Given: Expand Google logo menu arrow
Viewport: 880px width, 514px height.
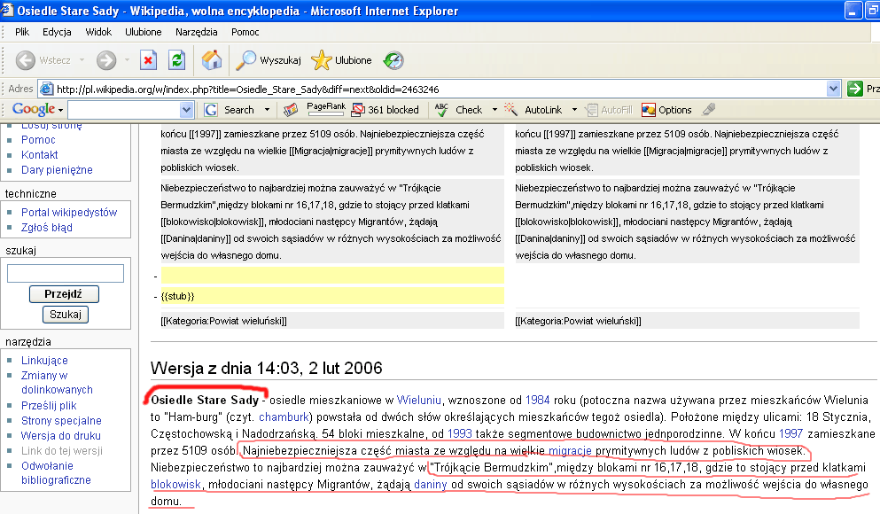Looking at the screenshot, I should pyautogui.click(x=60, y=110).
